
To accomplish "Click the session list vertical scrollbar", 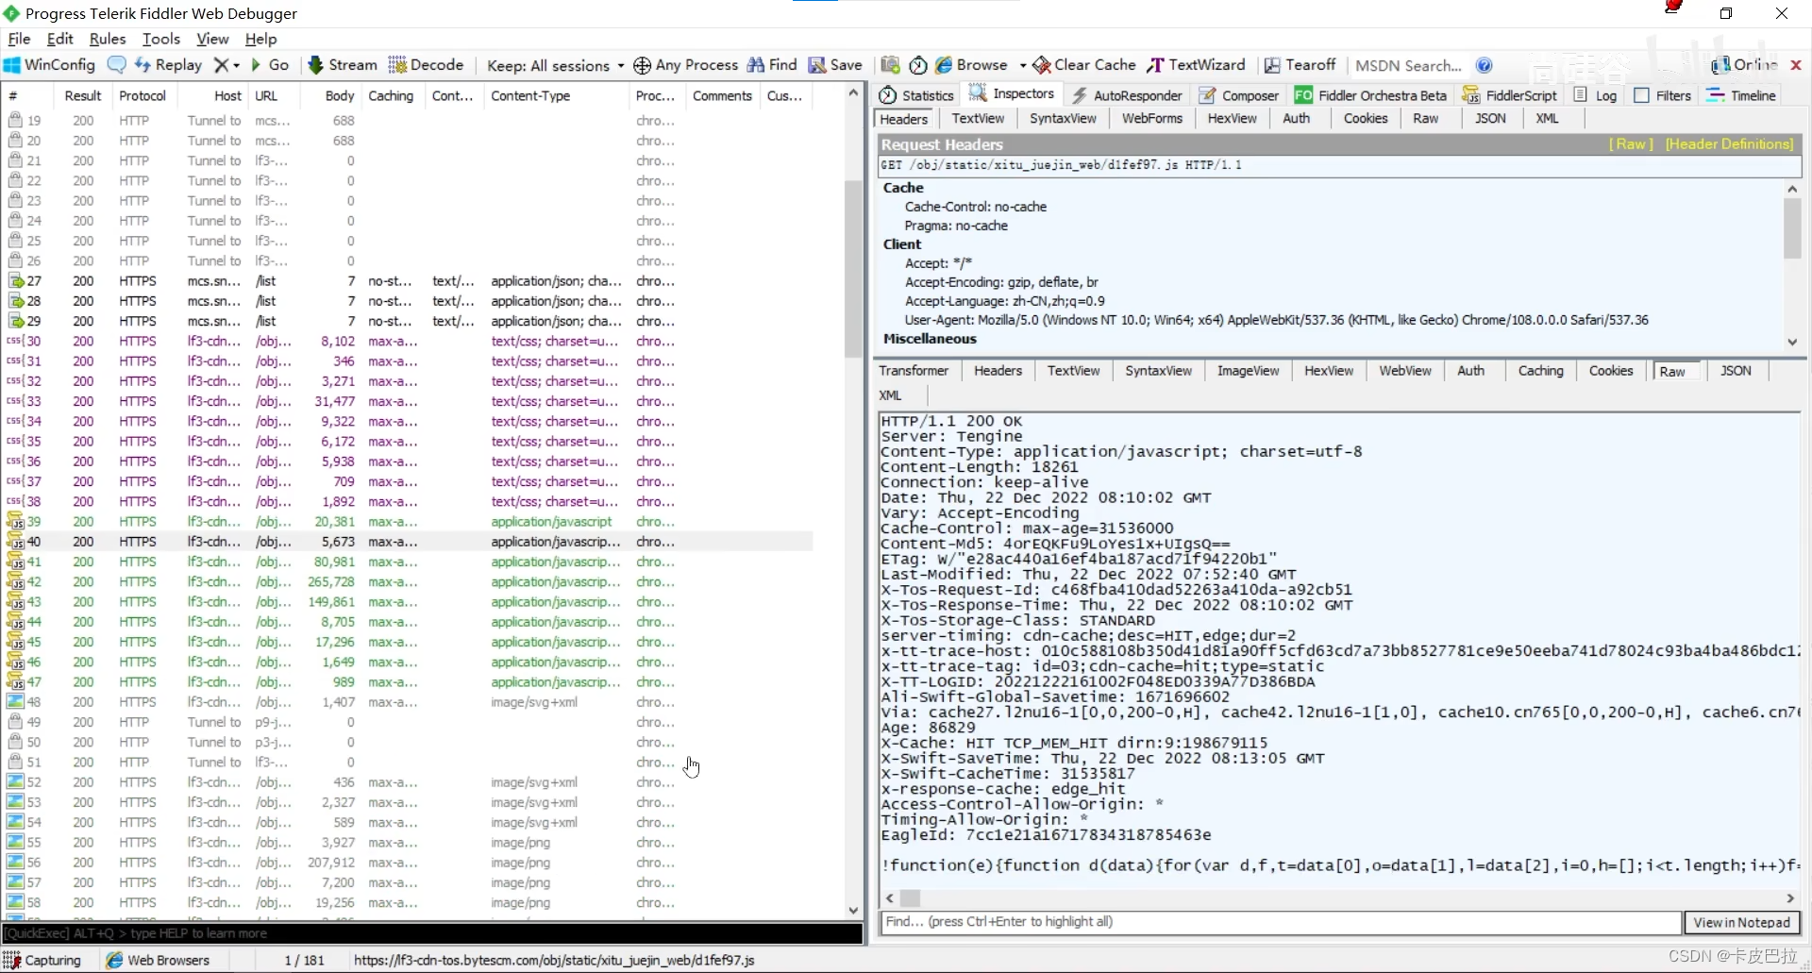I will (x=853, y=269).
